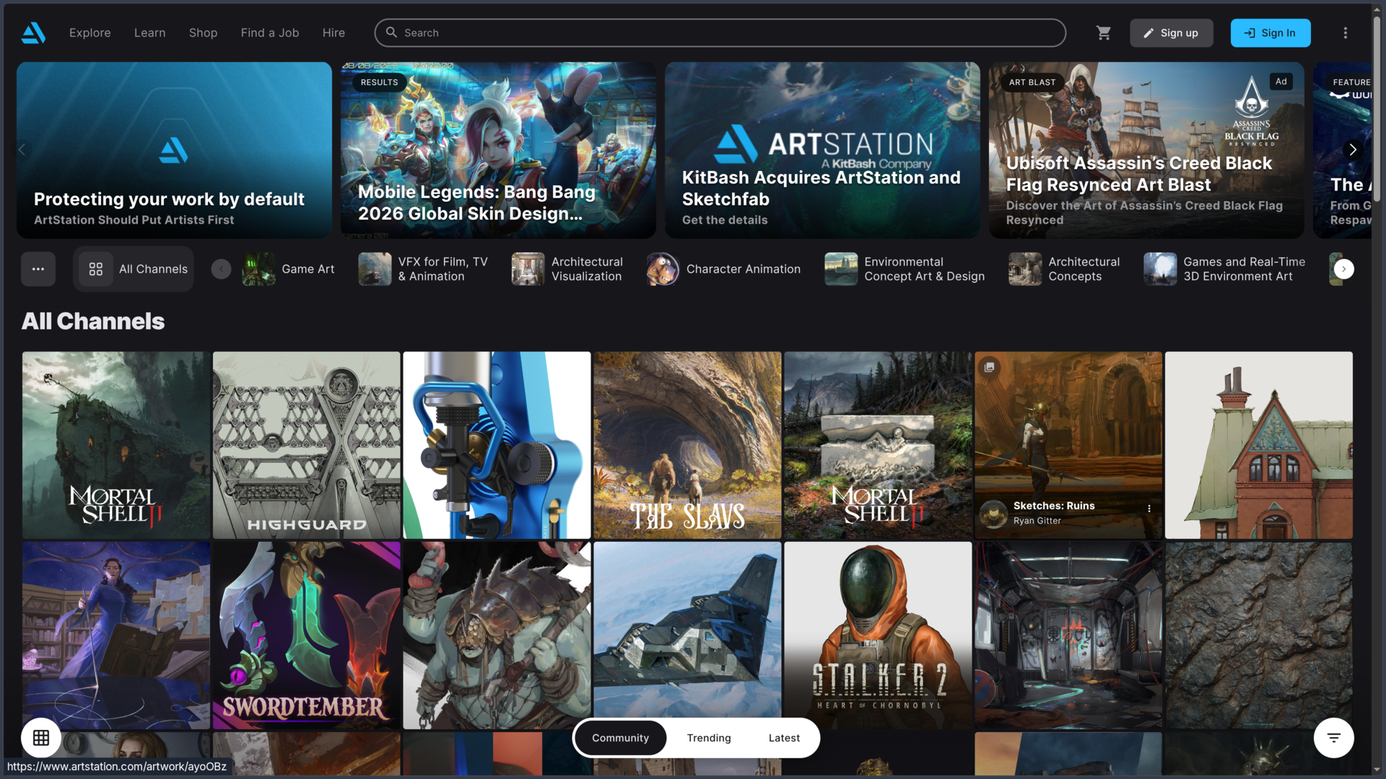The image size is (1386, 779).
Task: Open the Explore menu
Action: click(90, 32)
